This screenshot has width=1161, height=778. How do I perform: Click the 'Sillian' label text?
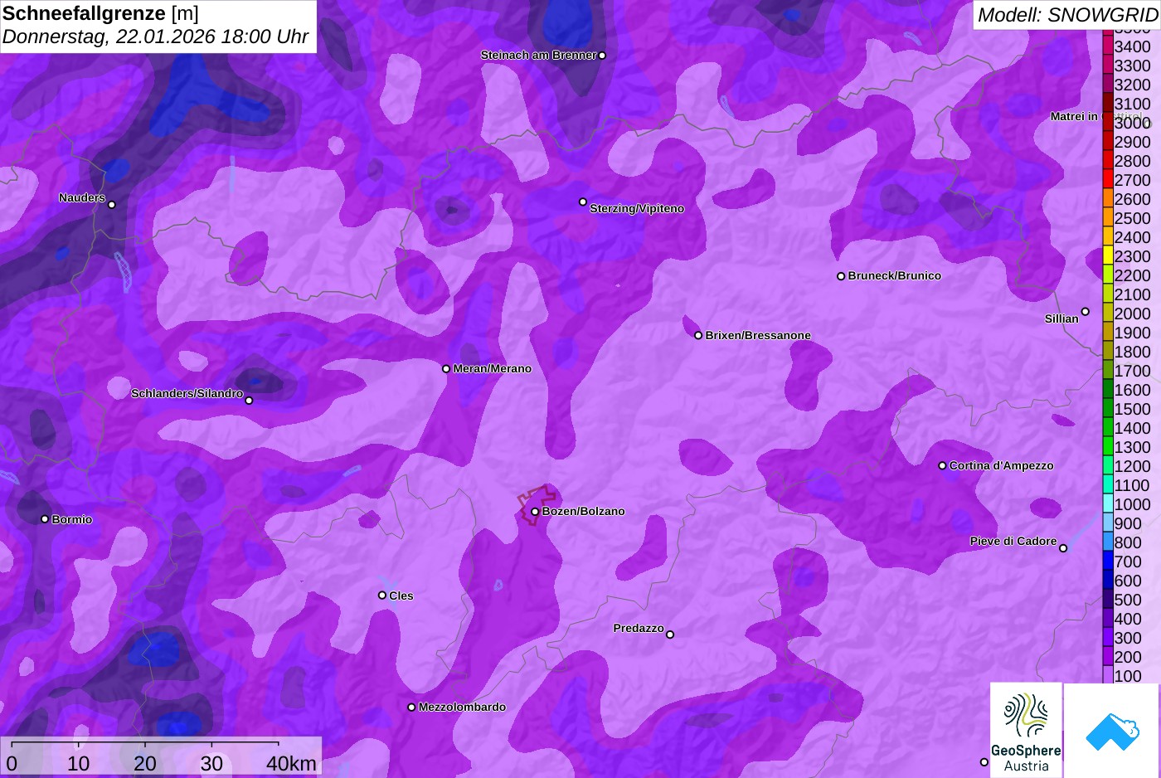pyautogui.click(x=1061, y=318)
